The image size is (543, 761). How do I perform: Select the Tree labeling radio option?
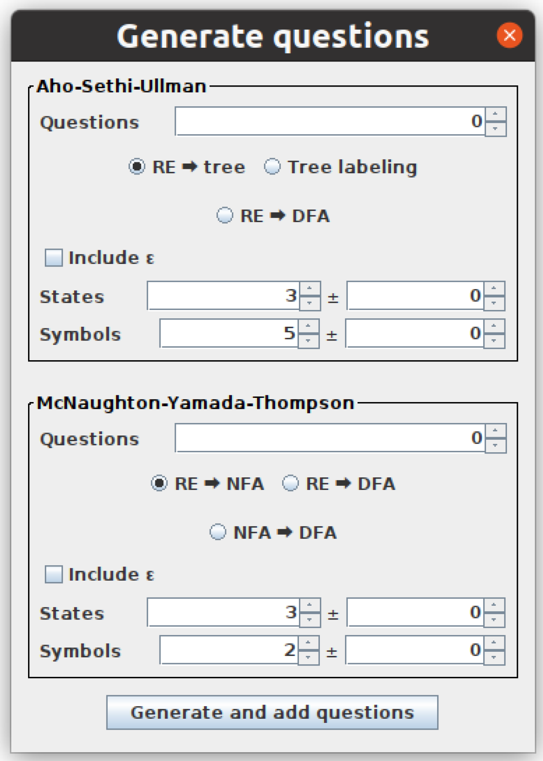coord(273,167)
